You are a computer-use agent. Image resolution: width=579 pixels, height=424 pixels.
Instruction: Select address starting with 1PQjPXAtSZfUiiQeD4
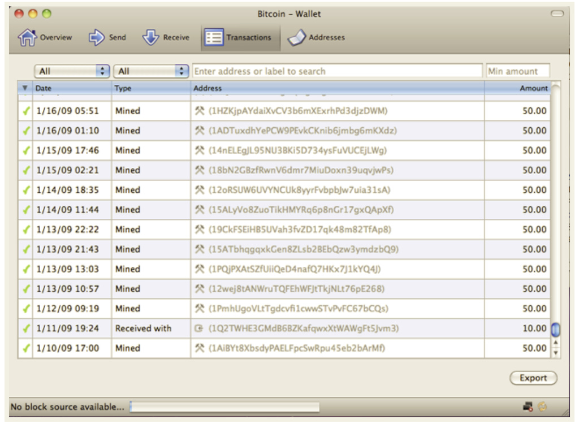click(x=295, y=269)
